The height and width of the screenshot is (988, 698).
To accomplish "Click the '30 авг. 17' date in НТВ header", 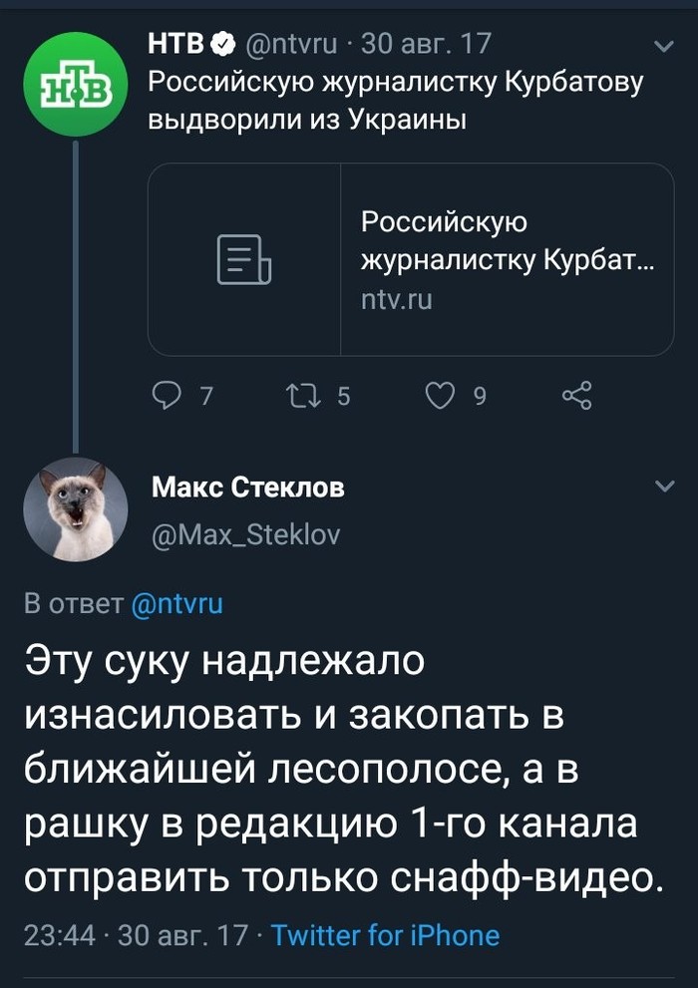I will (x=426, y=44).
